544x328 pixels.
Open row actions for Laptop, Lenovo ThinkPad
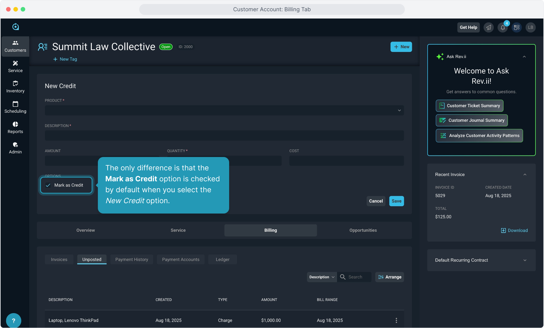point(396,320)
